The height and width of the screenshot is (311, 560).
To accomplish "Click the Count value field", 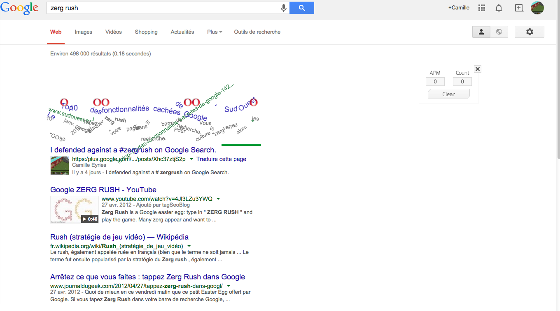I will coord(462,81).
